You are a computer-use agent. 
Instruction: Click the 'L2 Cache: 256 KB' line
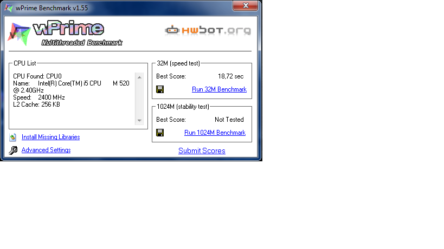coord(36,104)
